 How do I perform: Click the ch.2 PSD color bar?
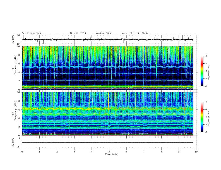(202, 117)
